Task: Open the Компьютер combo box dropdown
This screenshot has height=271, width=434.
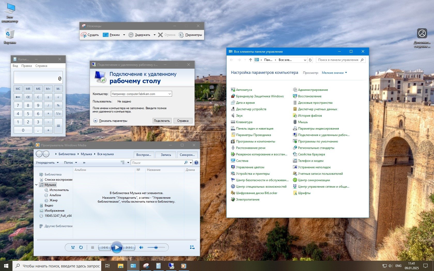Action: [x=169, y=94]
